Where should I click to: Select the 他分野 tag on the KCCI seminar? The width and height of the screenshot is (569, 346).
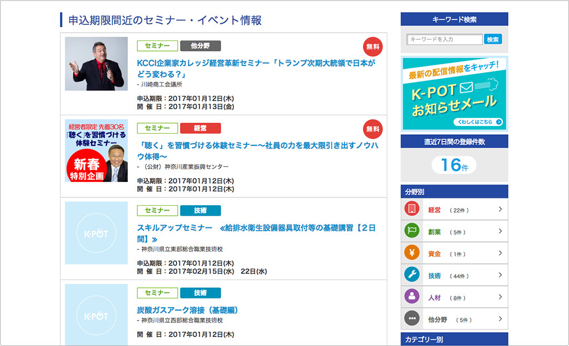(200, 46)
